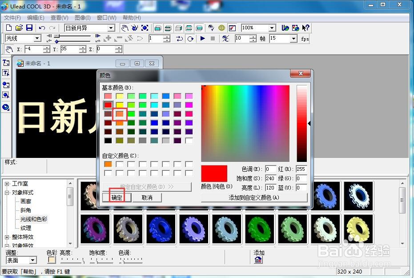Select 斜角 in the tree
414x278 pixels.
pos(26,210)
